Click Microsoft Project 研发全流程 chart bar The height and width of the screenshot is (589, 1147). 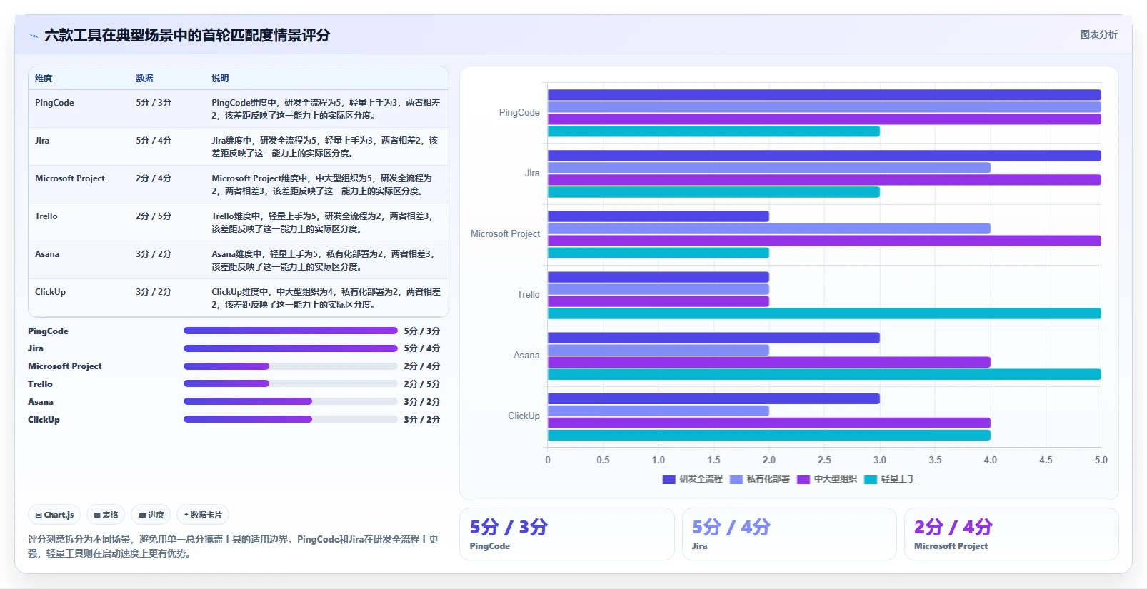coord(658,216)
